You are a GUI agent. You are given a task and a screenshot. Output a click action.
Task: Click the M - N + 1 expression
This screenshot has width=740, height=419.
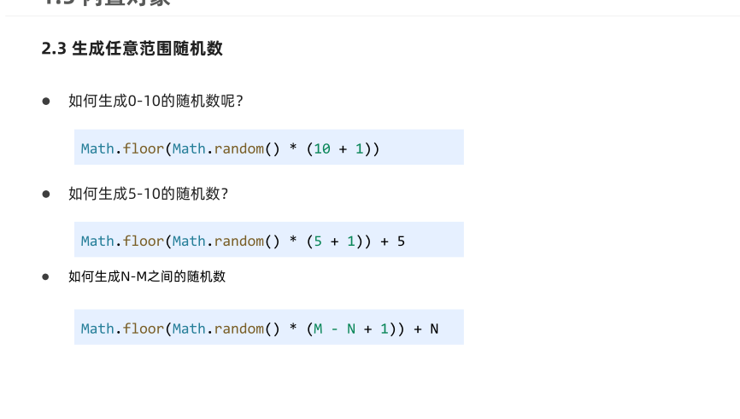point(350,329)
